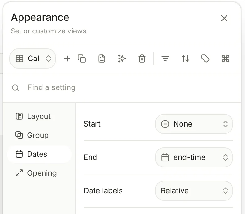Click the 'Date labels' setting label
The image size is (245, 214).
[103, 191]
